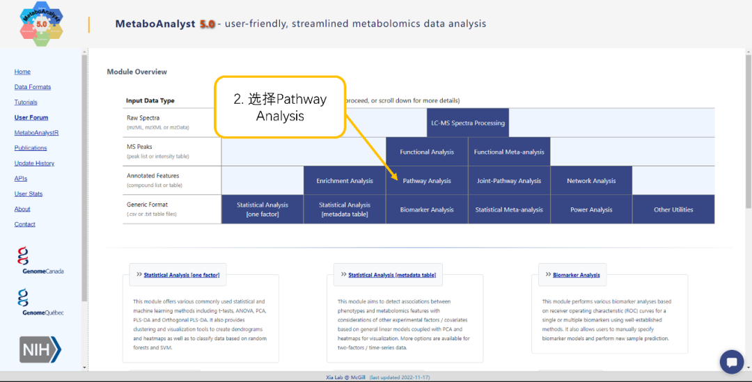This screenshot has width=752, height=382.
Task: Open the Other Utilities module
Action: coord(673,209)
